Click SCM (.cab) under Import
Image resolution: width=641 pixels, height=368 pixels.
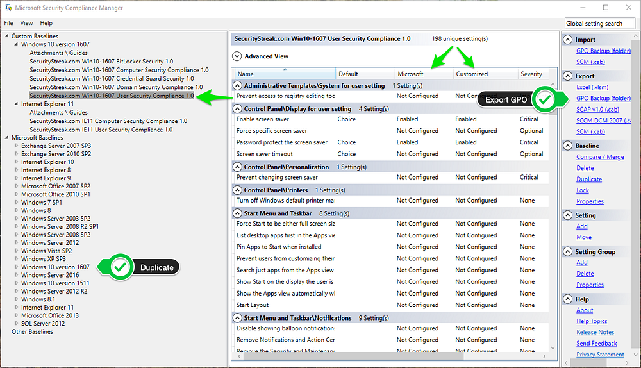pyautogui.click(x=590, y=62)
